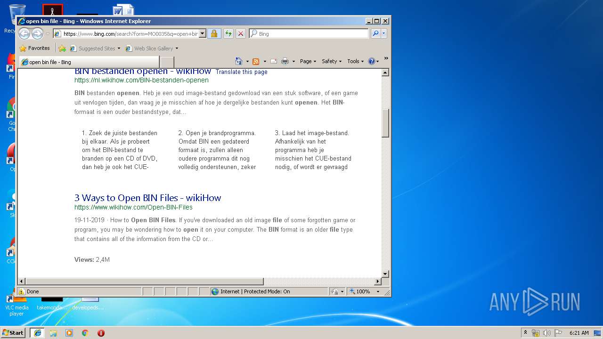Open Suggested Sites link

[x=92, y=48]
